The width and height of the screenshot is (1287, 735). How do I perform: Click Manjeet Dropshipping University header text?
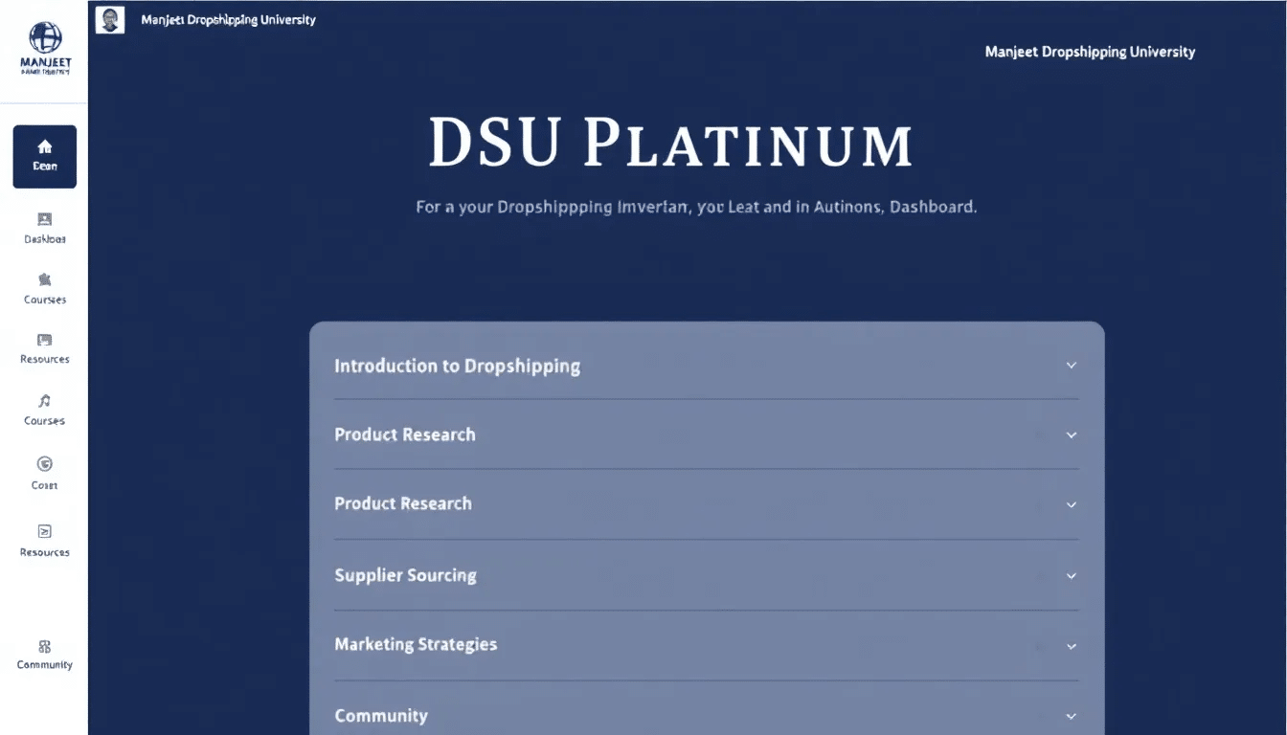pos(1090,52)
